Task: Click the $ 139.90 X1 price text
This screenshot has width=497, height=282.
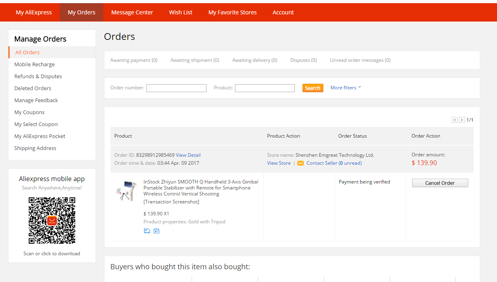Action: (156, 214)
